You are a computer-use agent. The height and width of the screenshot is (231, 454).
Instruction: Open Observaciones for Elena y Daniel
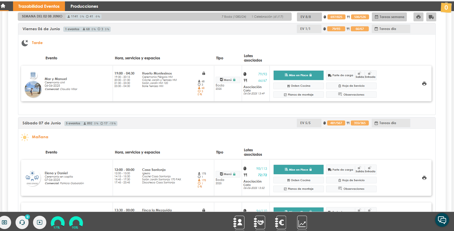[x=351, y=189]
